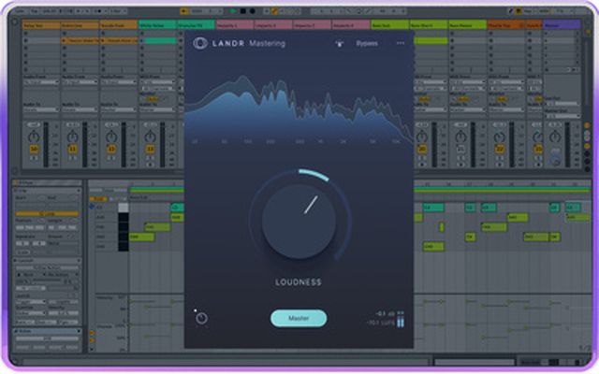
Task: Click the LOUDNESS label
Action: (x=299, y=282)
